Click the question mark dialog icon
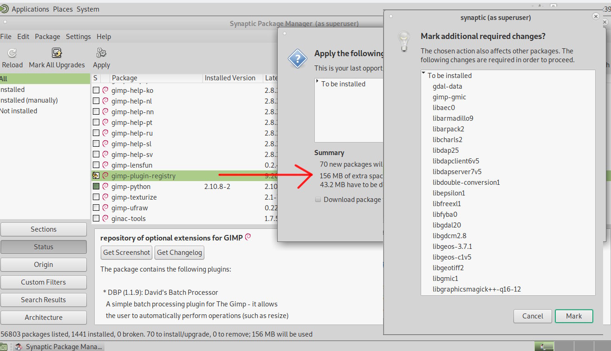 297,59
